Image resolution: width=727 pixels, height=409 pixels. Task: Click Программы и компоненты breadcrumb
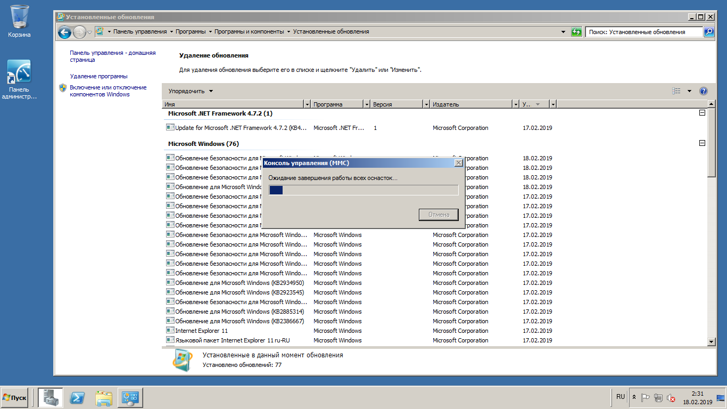249,32
